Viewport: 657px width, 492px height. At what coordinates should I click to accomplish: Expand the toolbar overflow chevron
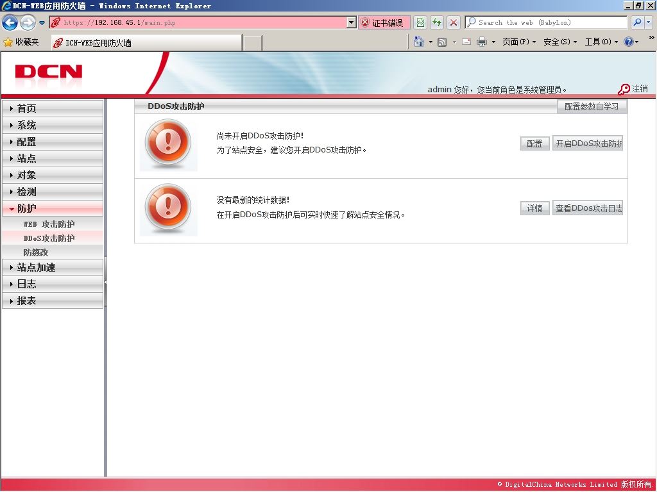tap(652, 38)
